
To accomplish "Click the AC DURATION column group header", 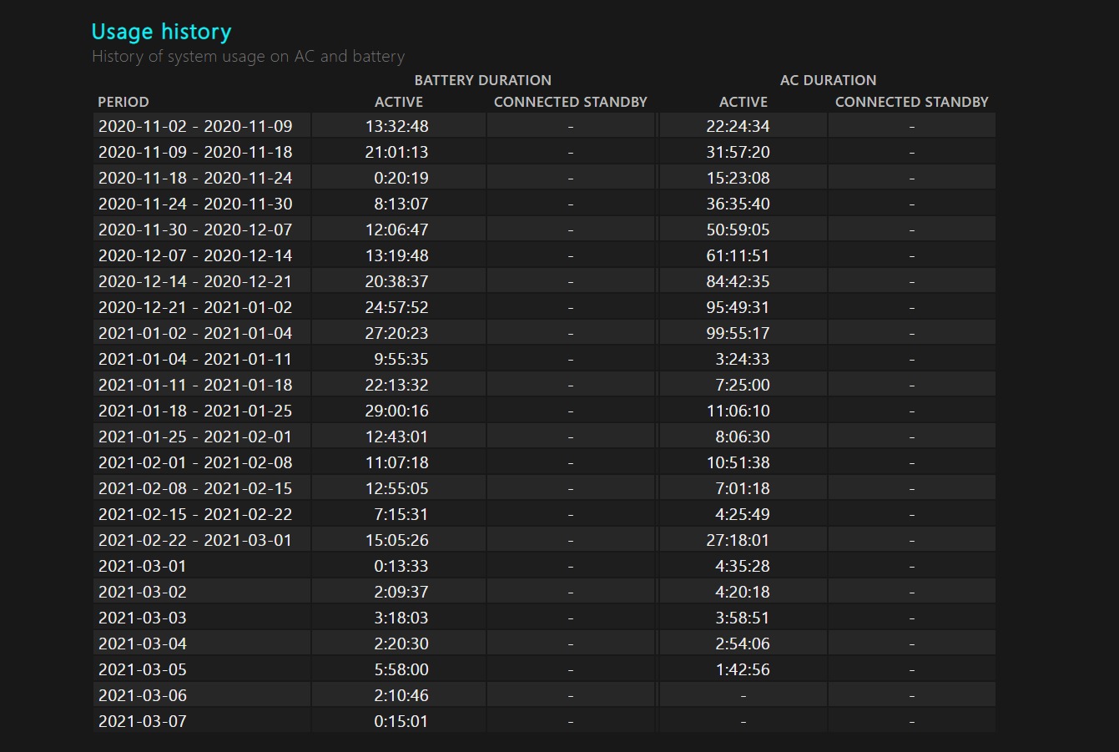I will pyautogui.click(x=828, y=80).
